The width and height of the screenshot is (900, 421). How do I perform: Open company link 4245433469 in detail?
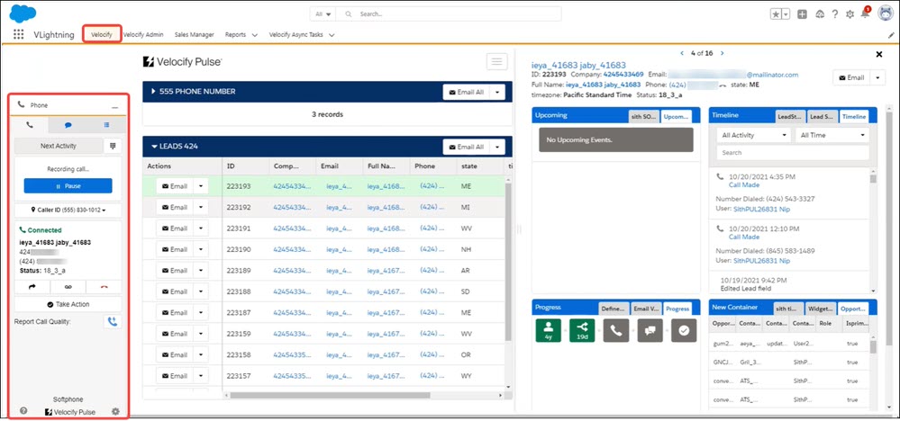(x=623, y=75)
